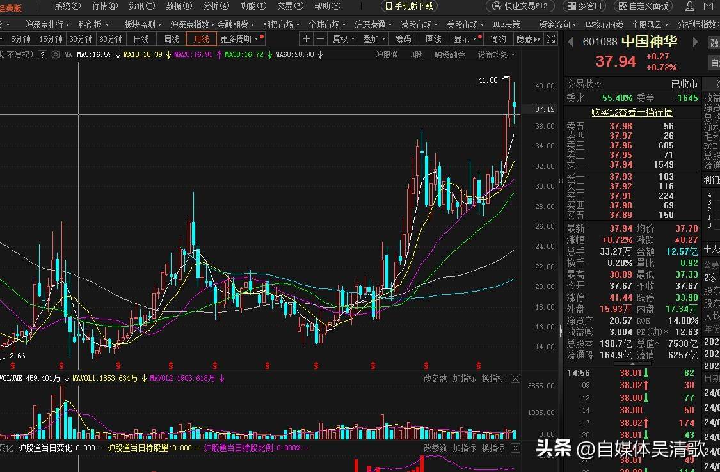
Task: Switch to 60分钟 period tab
Action: (x=111, y=39)
